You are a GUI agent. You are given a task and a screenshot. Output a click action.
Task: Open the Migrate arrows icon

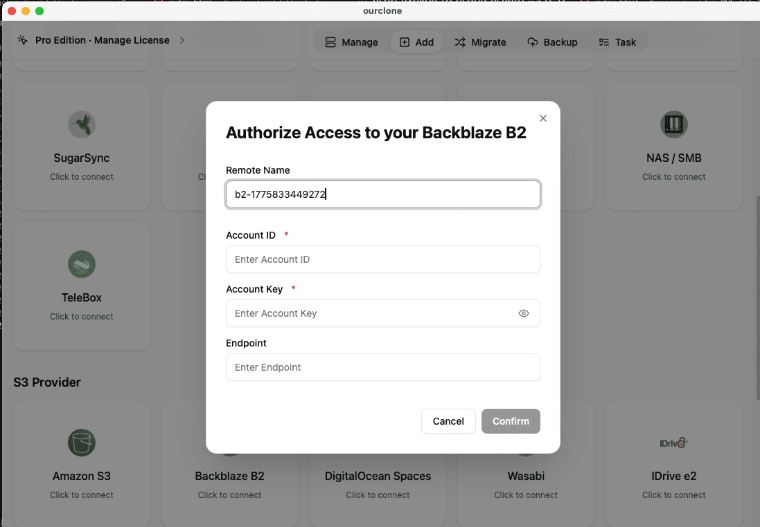(459, 41)
